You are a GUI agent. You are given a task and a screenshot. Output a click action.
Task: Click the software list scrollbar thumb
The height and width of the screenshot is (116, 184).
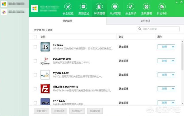pyautogui.click(x=182, y=56)
